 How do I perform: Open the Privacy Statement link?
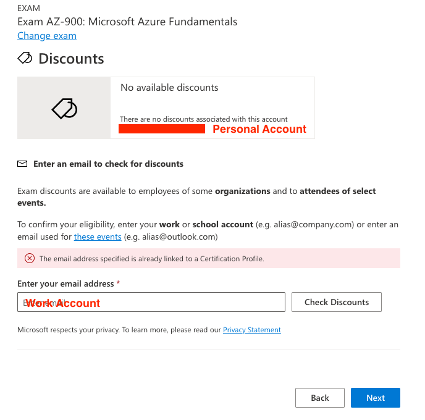252,330
